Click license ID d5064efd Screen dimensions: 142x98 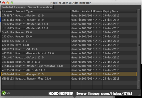coord(8,74)
